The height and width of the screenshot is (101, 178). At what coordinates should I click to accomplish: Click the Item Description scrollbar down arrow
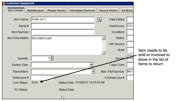104,52
